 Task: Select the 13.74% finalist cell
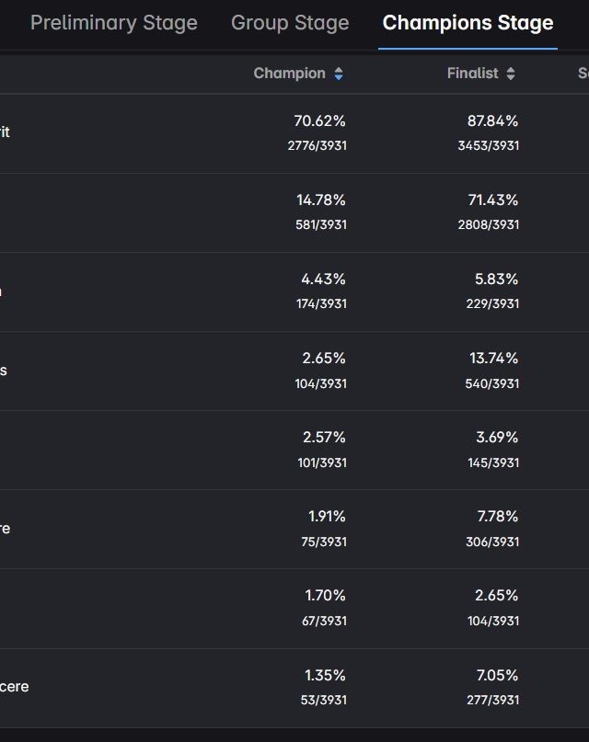[x=493, y=359]
